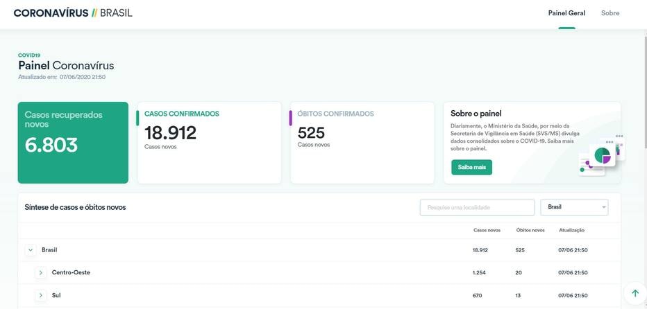Switch to the Painel Geral tab

point(566,13)
